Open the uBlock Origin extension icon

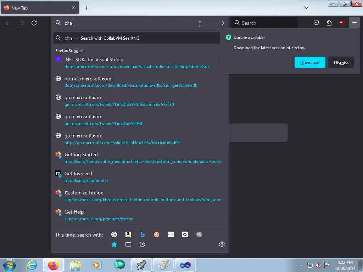(342, 23)
